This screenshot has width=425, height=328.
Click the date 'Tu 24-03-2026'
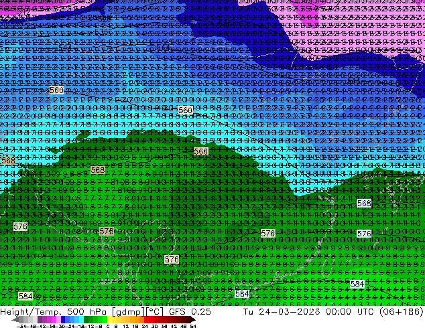point(282,312)
